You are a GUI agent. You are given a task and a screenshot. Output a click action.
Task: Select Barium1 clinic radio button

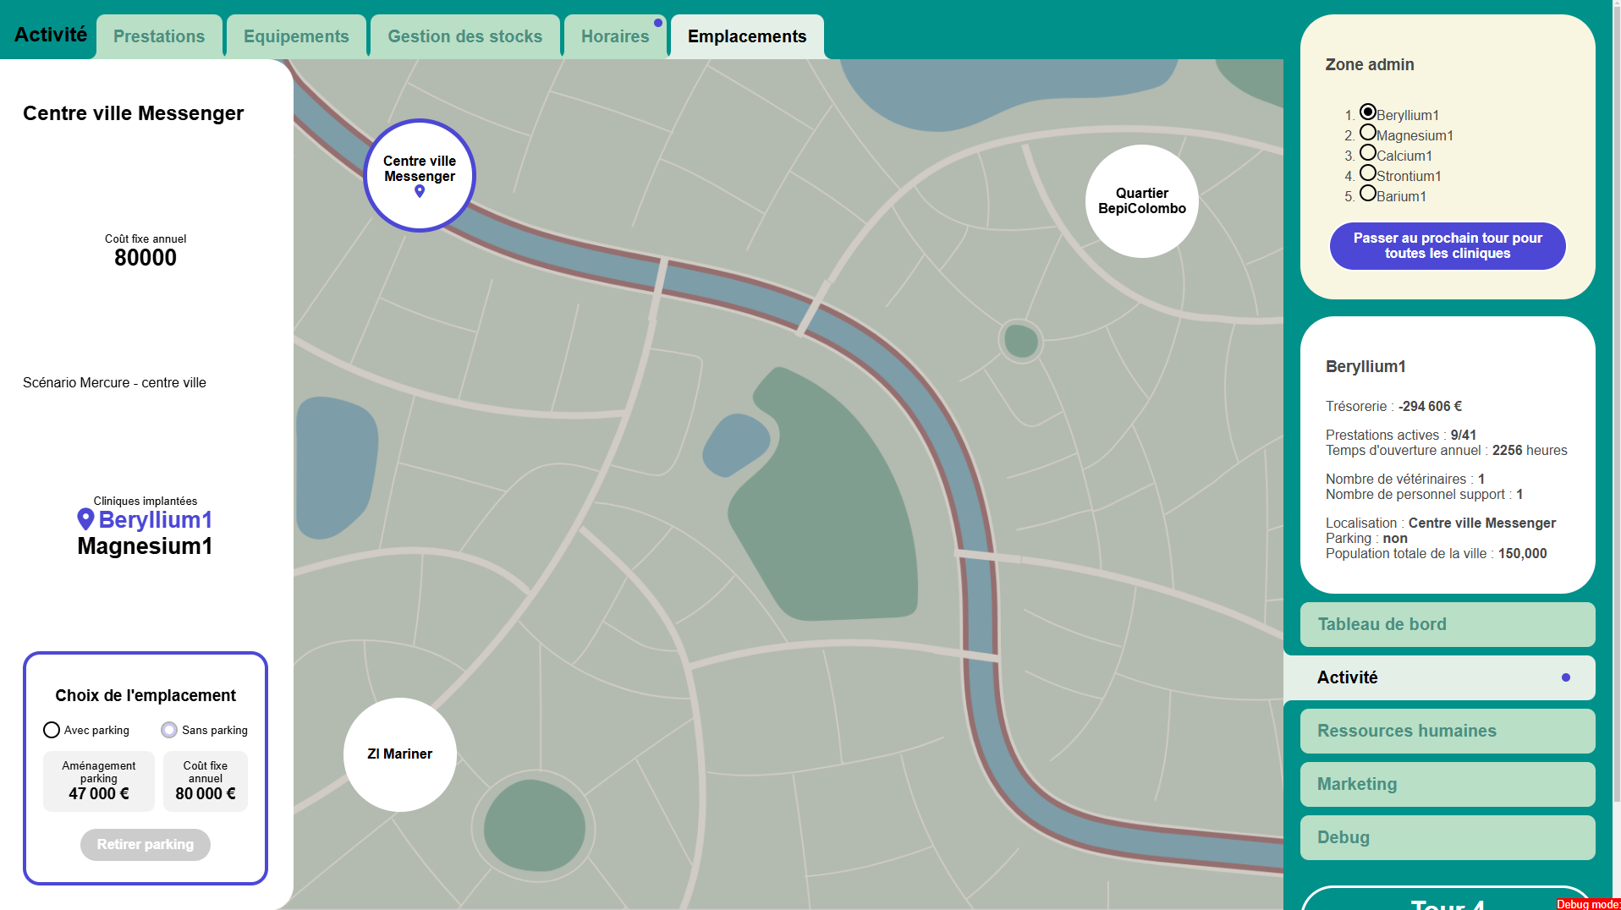[1367, 194]
